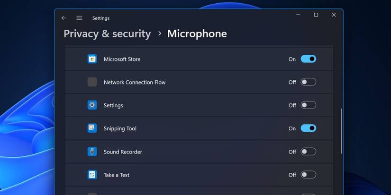The width and height of the screenshot is (391, 195).
Task: Enable microphone for Network Connection Flow
Action: pyautogui.click(x=308, y=82)
